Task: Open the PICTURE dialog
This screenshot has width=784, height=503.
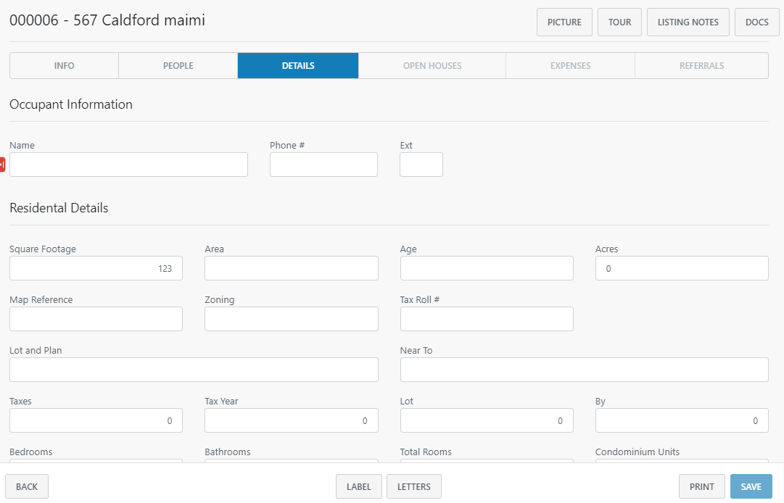Action: pos(564,22)
